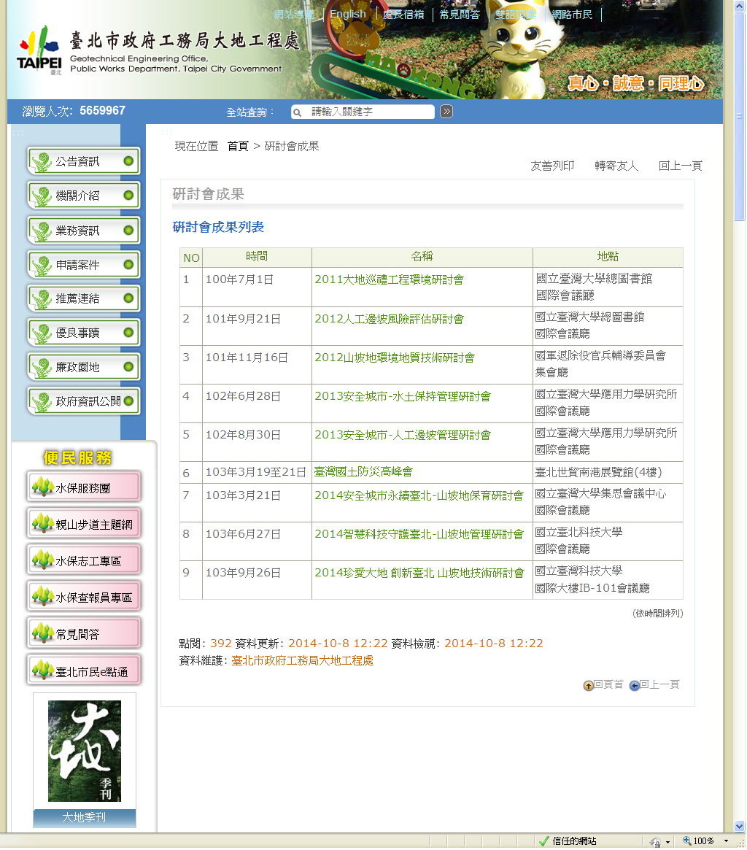Click 水保查報員專區 button
The height and width of the screenshot is (850, 747).
[x=84, y=596]
